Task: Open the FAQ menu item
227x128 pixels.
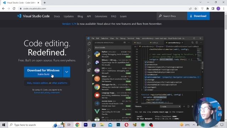Action: click(x=113, y=16)
